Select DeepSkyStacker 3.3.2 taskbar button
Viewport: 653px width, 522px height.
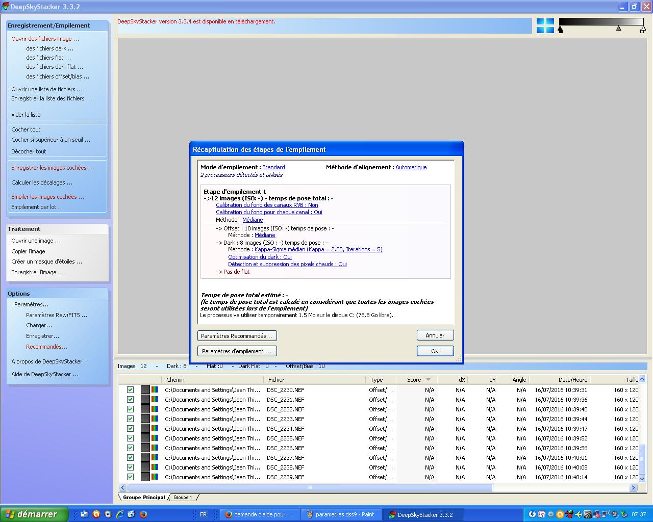click(x=424, y=514)
